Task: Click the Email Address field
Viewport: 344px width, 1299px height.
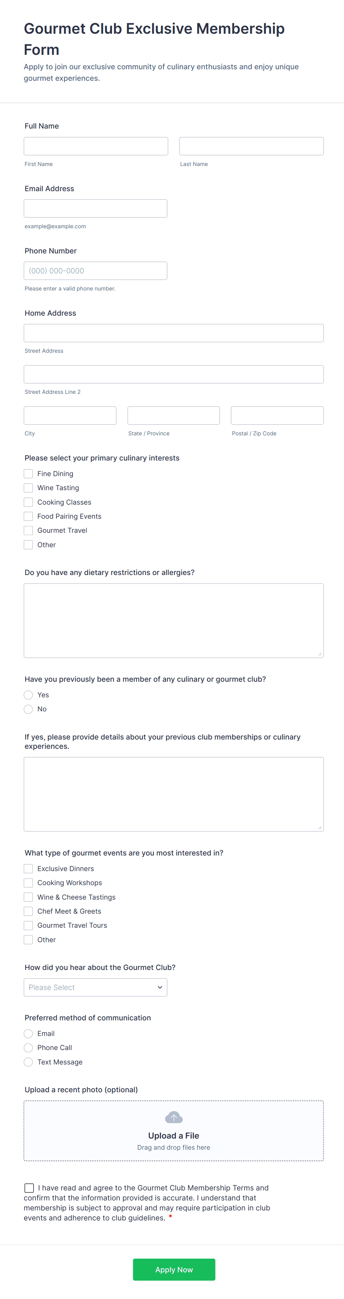Action: [95, 208]
